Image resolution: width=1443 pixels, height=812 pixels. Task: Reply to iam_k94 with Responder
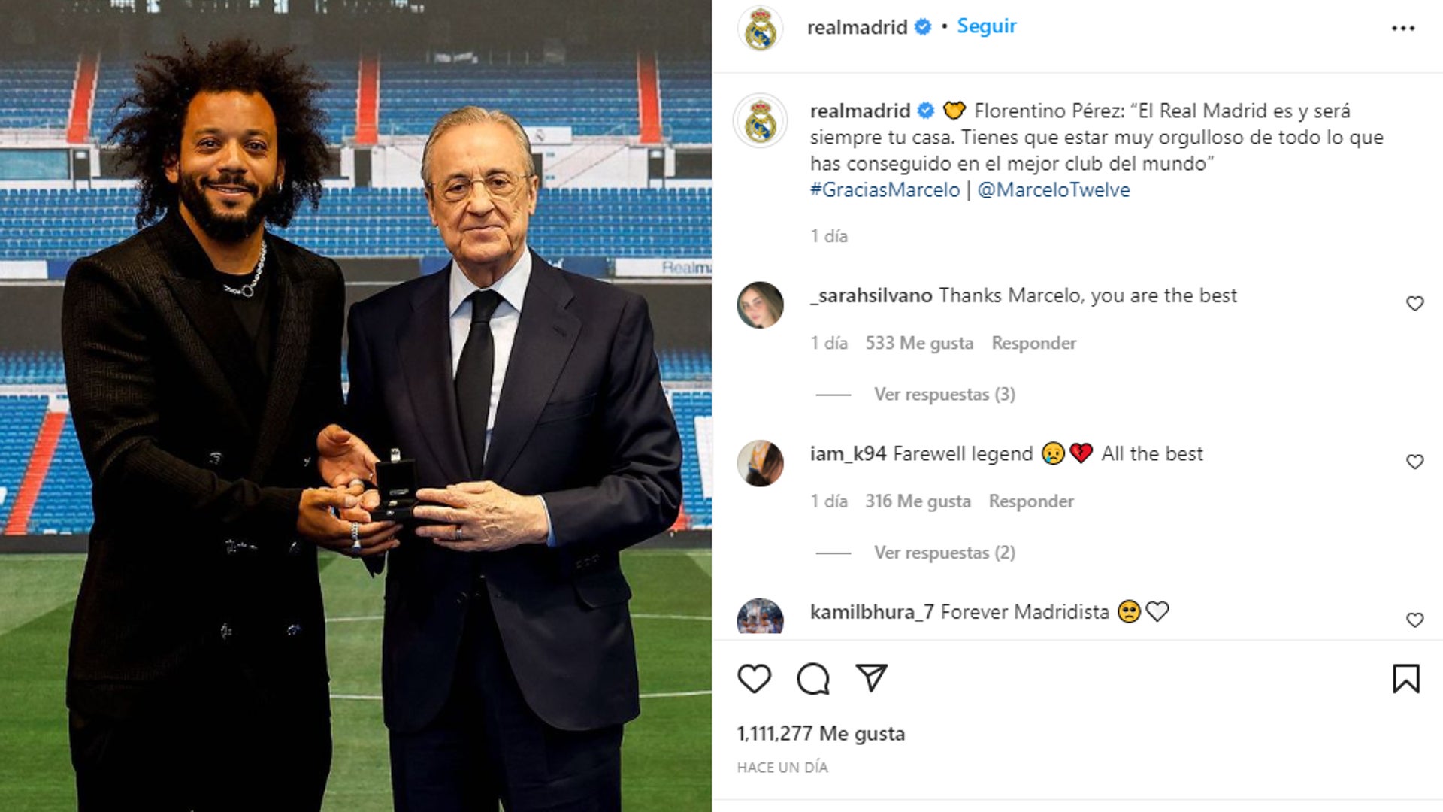(1031, 501)
